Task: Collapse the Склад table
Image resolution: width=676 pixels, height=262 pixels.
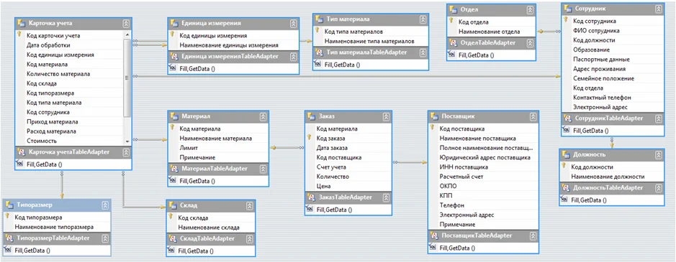Action: 250,205
